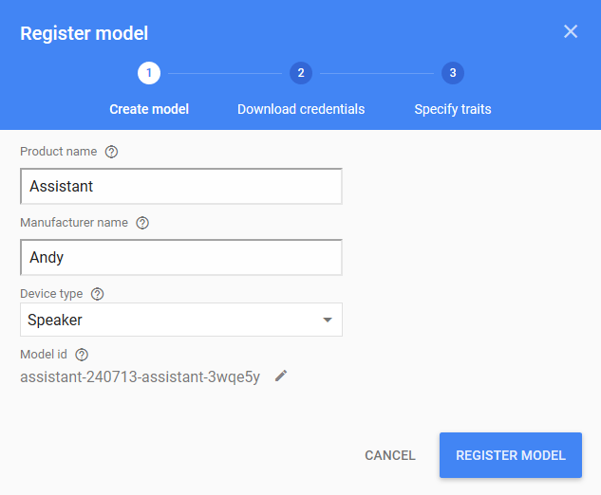
Task: Click the Model id help icon
Action: point(82,355)
